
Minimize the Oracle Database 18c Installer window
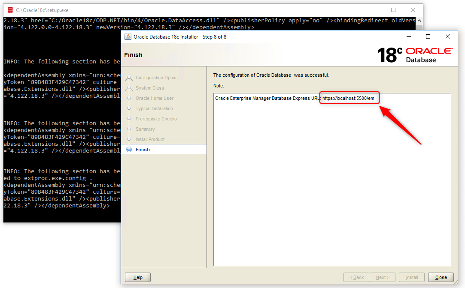pos(409,36)
